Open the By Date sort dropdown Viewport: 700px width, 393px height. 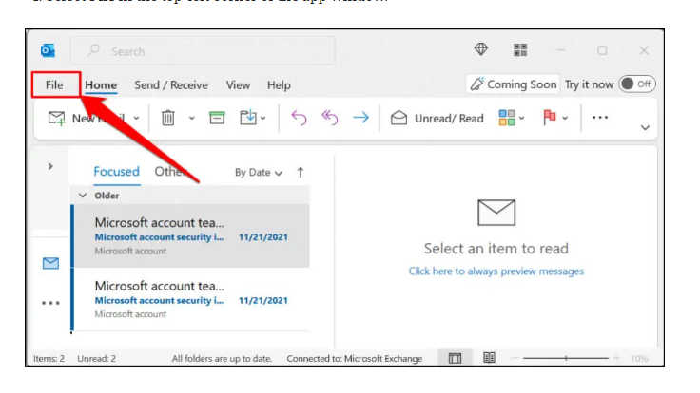(259, 173)
